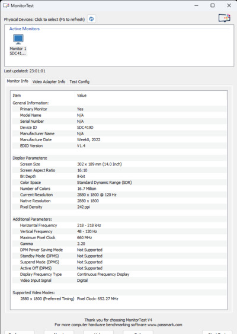Image resolution: width=237 pixels, height=334 pixels.
Task: Select the Maximum Pixel Clock row
Action: (x=119, y=237)
